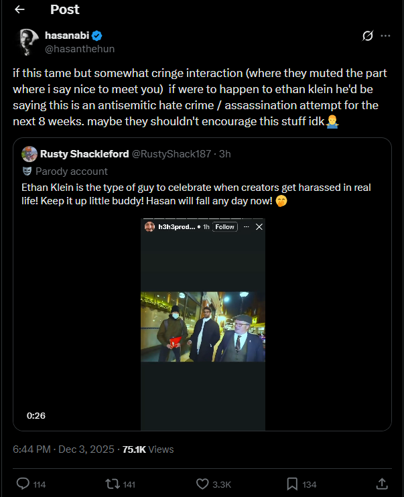Open the post's more options menu
404x497 pixels.
click(385, 35)
